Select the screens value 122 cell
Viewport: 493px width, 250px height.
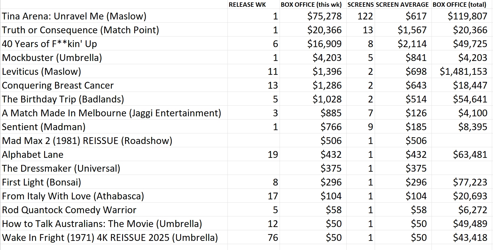pyautogui.click(x=361, y=16)
